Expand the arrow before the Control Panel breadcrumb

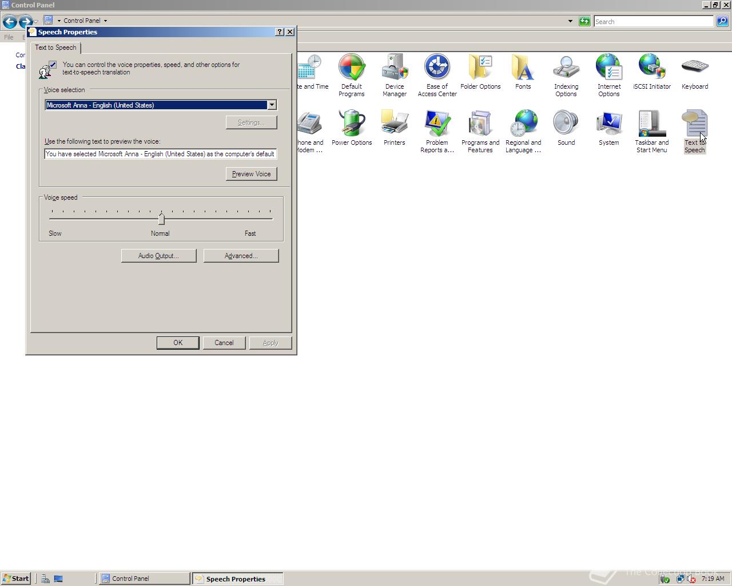click(59, 21)
